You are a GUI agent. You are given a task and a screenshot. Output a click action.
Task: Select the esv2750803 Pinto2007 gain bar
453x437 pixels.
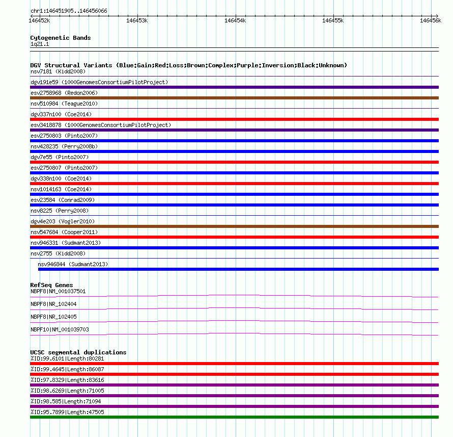tap(234, 141)
